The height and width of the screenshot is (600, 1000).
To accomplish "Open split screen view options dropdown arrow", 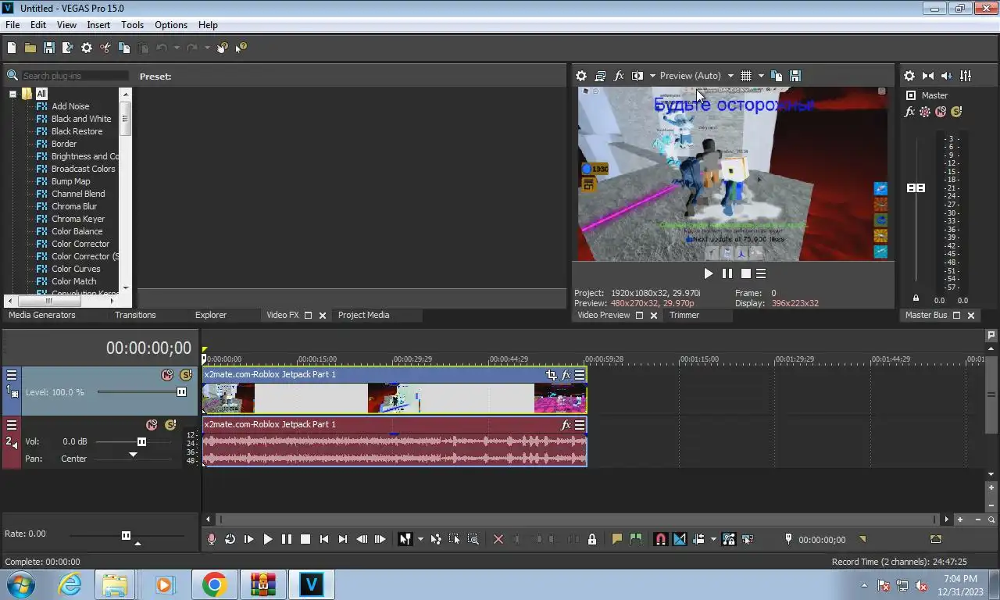I will point(652,76).
